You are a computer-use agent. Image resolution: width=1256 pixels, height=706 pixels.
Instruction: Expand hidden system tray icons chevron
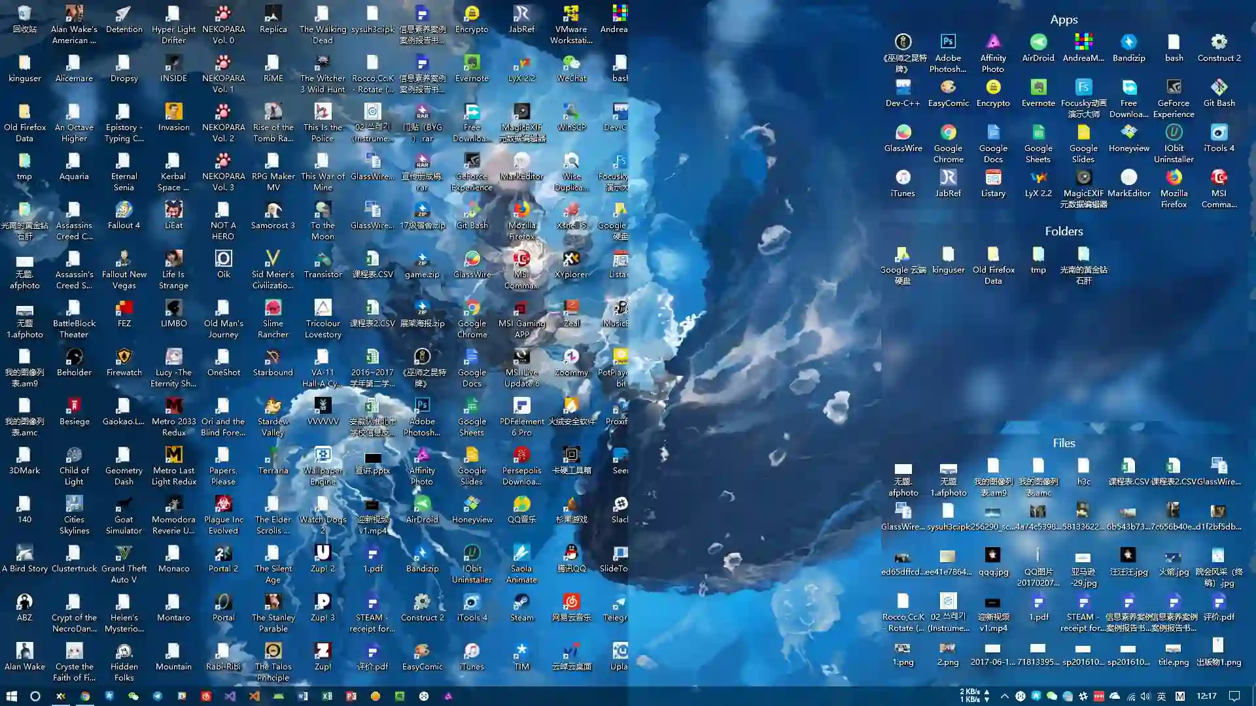(x=1004, y=696)
